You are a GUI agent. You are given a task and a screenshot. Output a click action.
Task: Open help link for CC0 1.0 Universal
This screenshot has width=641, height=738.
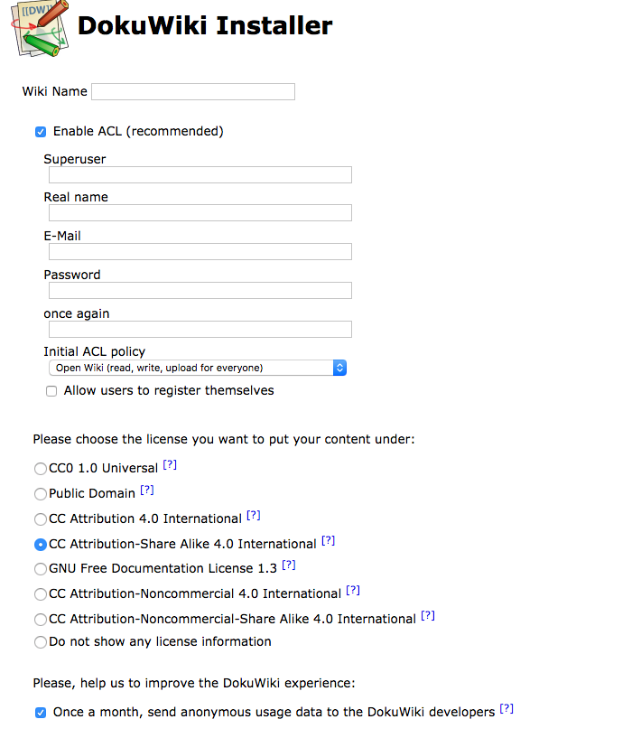coord(170,465)
